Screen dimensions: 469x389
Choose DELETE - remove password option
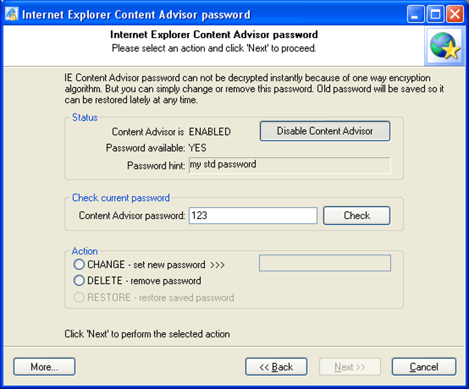pos(79,280)
